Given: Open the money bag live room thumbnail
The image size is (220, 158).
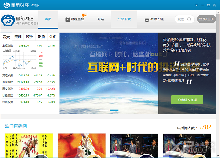Looking at the screenshot, I should [x=81, y=146].
